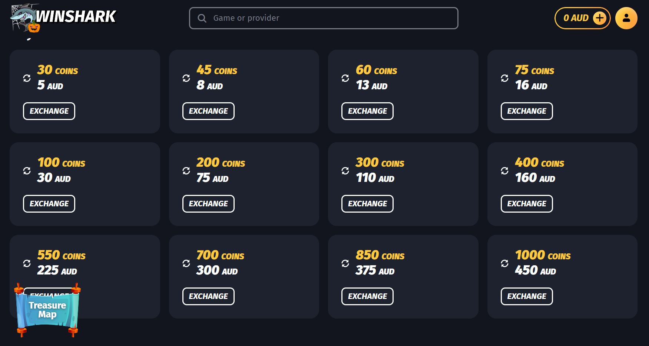Click exchange arrows icon on 200 coins card

(186, 171)
